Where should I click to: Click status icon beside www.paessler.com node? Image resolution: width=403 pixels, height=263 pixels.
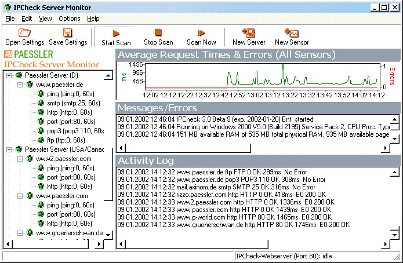(30, 196)
